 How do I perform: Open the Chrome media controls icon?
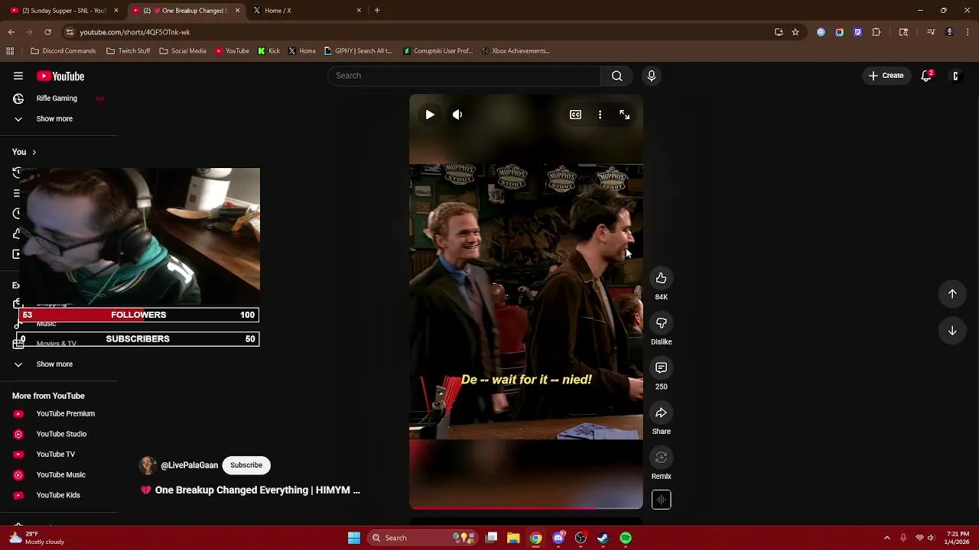point(931,32)
